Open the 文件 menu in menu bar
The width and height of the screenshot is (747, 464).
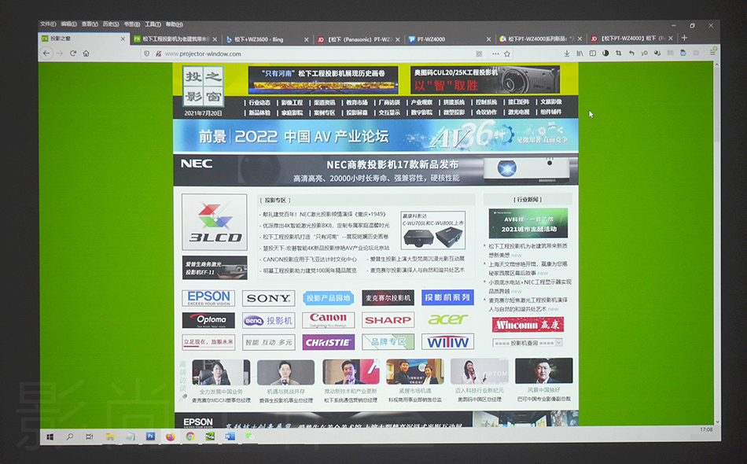47,24
